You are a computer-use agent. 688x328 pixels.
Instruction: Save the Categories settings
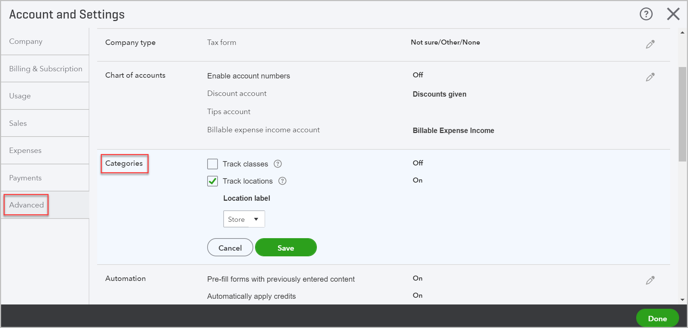coord(286,247)
